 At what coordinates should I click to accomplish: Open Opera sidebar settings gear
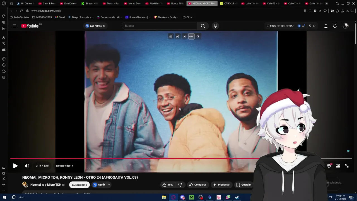[x=4, y=77]
